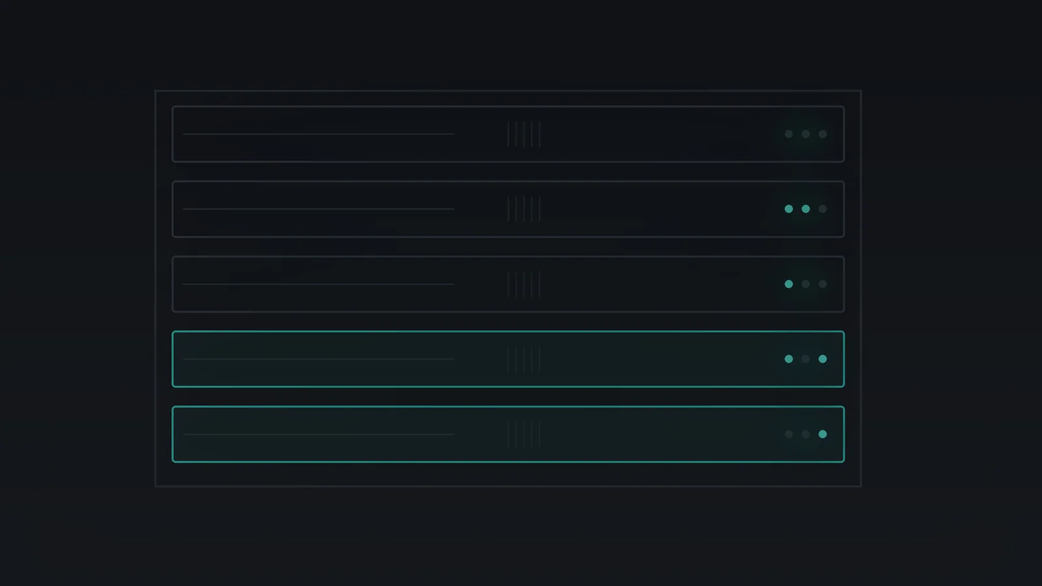Click the horizontal line on the third server unit
Viewport: 1042px width, 586px height.
[318, 284]
